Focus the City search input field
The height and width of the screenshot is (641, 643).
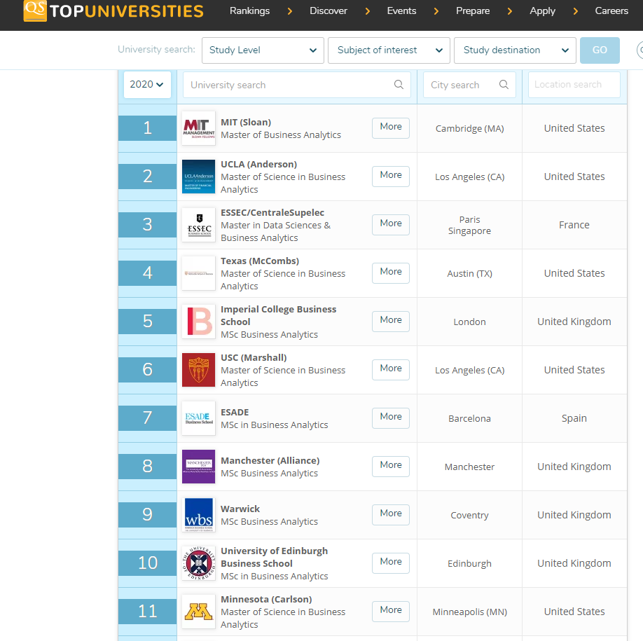(469, 85)
